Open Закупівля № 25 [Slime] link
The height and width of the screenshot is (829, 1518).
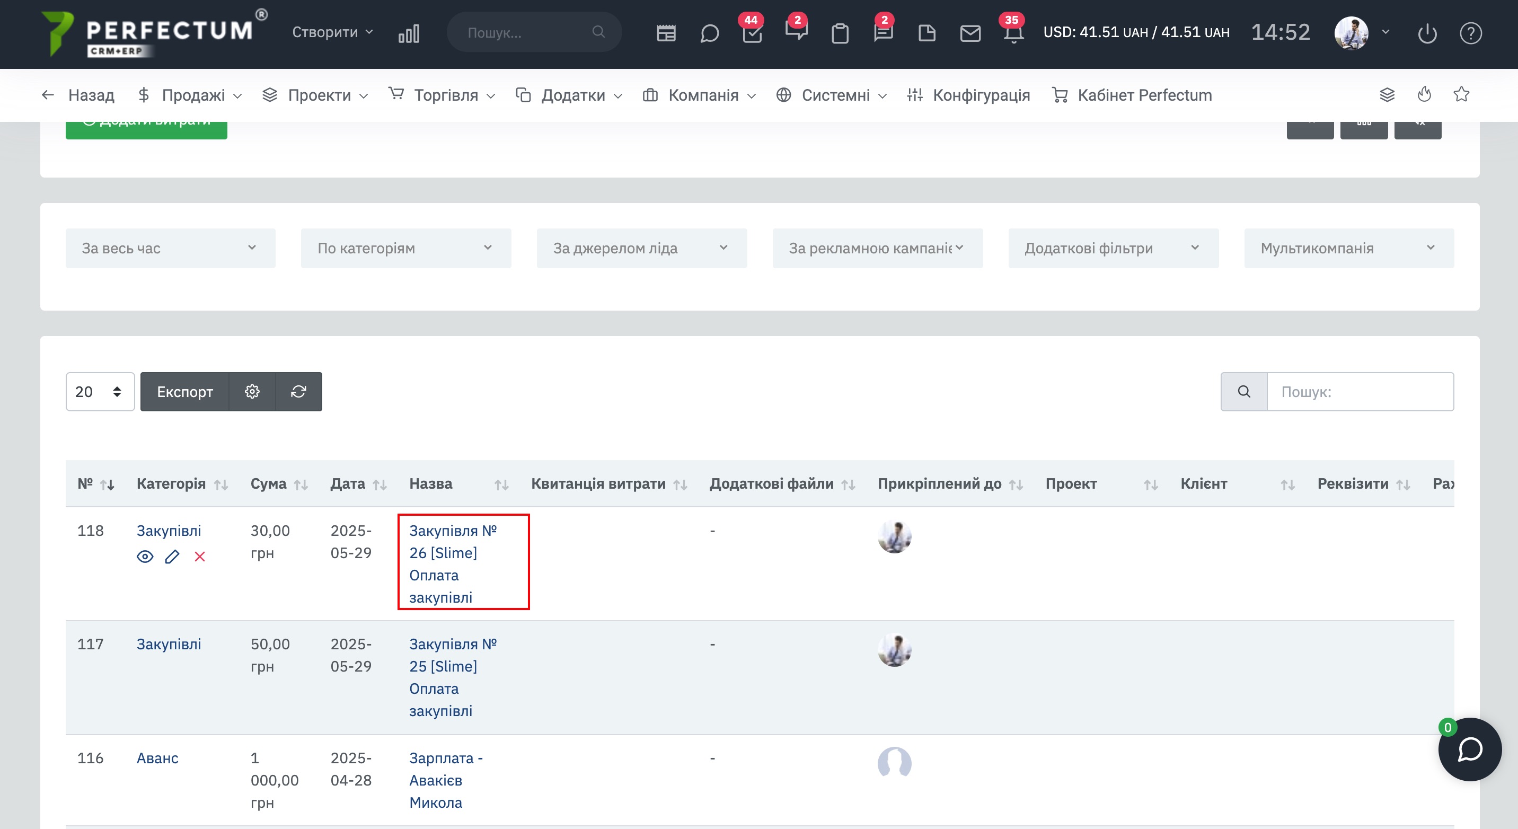(x=453, y=677)
